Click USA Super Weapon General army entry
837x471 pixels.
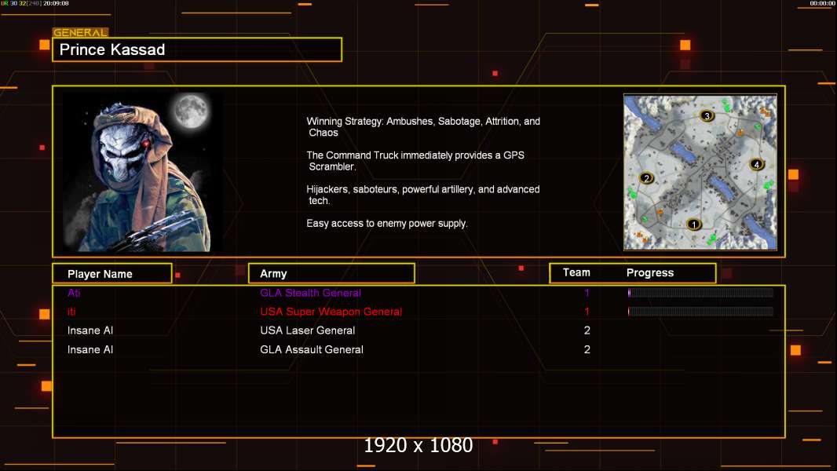click(331, 312)
